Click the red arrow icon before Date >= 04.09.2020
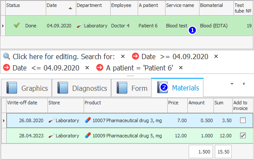This screenshot has height=160, width=254. point(135,56)
